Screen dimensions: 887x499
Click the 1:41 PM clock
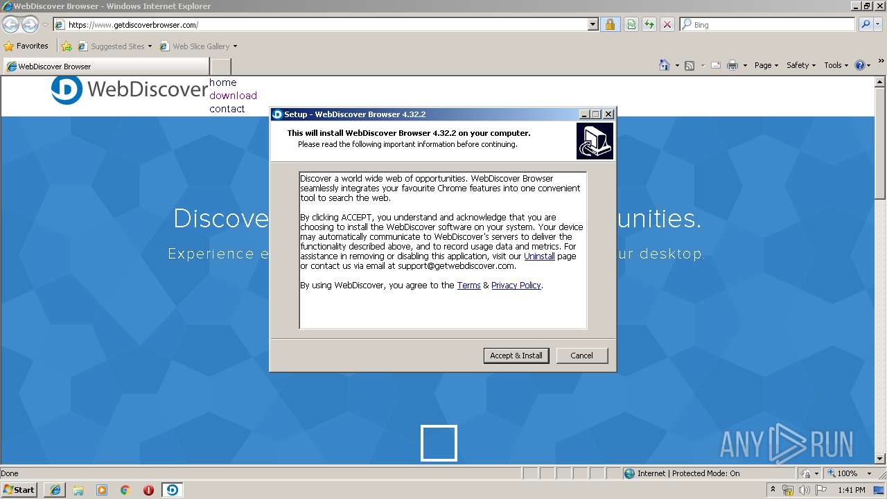[852, 490]
